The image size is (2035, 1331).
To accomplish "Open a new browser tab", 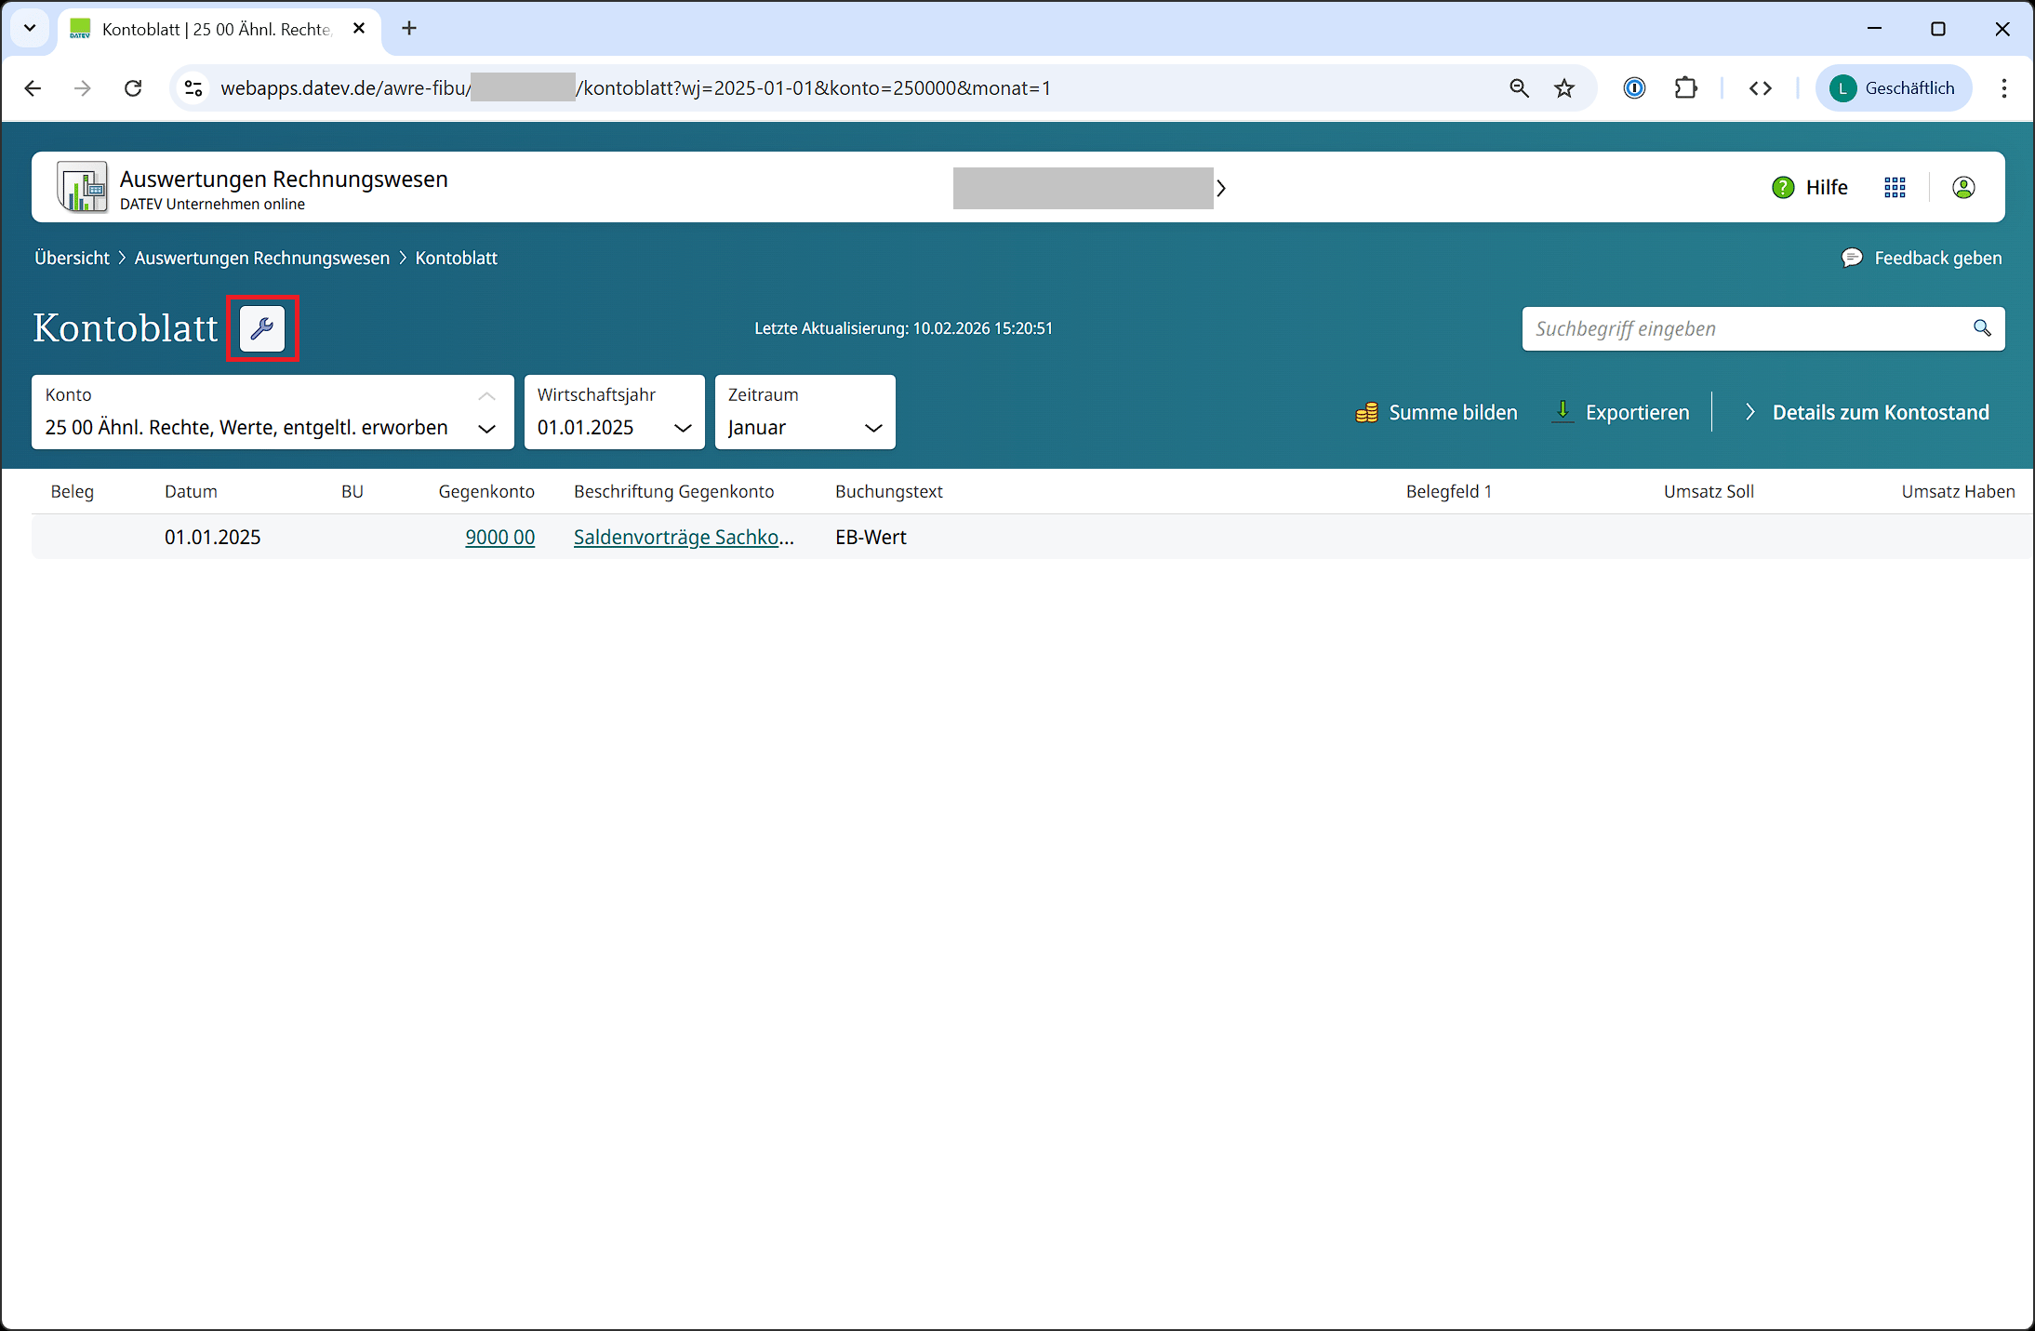I will pos(409,28).
